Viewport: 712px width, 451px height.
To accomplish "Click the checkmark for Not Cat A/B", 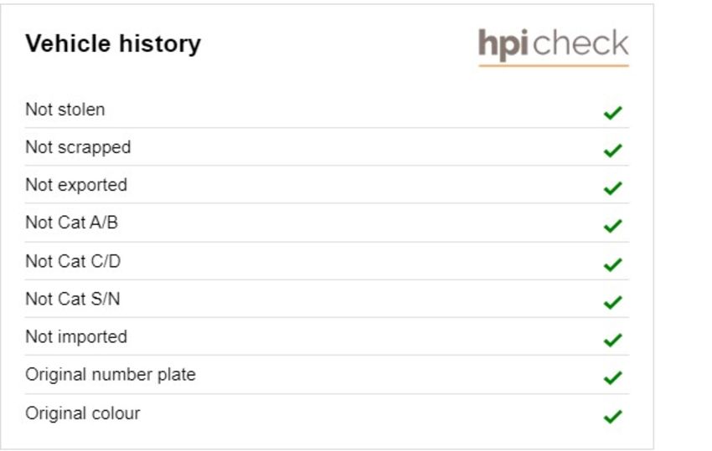I will coord(612,226).
